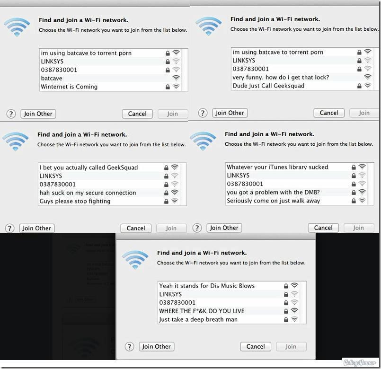The height and width of the screenshot is (369, 381).
Task: Select 'im using batcave to torrent porn' network in first dialog
Action: (111, 53)
